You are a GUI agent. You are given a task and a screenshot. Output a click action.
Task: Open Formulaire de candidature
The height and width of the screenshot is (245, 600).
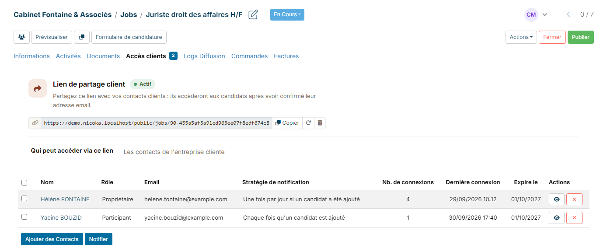click(129, 37)
